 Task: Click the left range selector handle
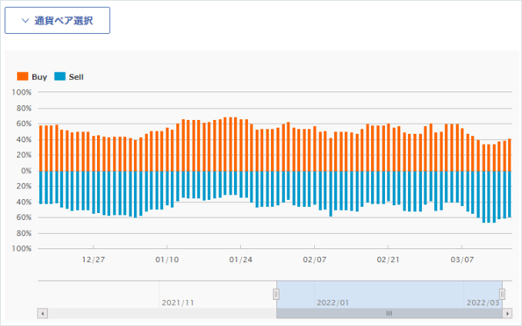276,294
